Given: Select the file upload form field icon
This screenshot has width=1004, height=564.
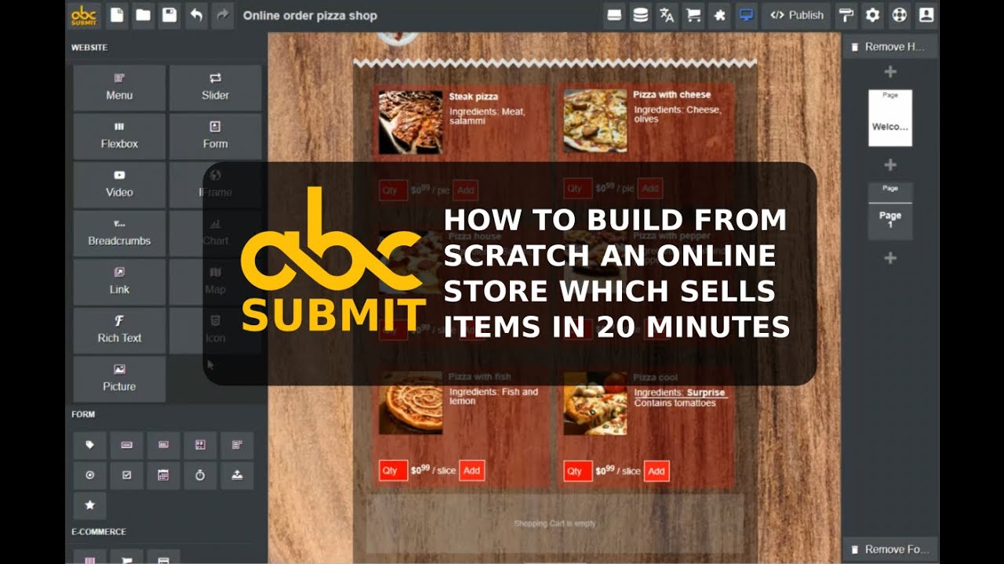Looking at the screenshot, I should coord(237,475).
